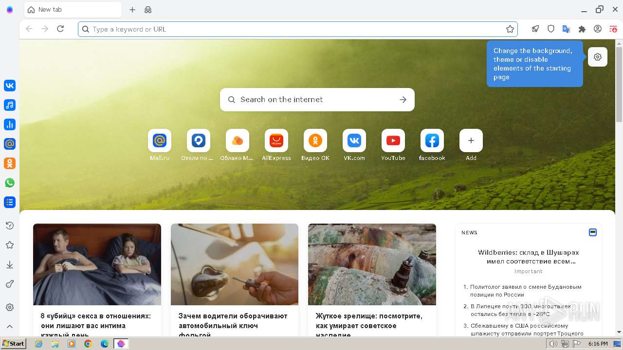Open File Explorer from taskbar

[x=55, y=344]
